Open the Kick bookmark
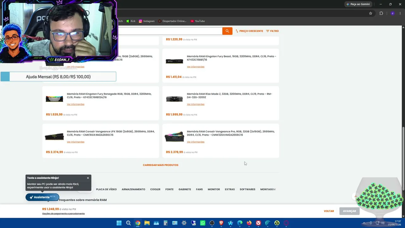The width and height of the screenshot is (405, 228). [130, 21]
